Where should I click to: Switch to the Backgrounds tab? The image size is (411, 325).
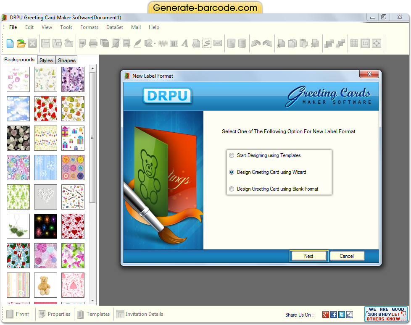tap(19, 60)
